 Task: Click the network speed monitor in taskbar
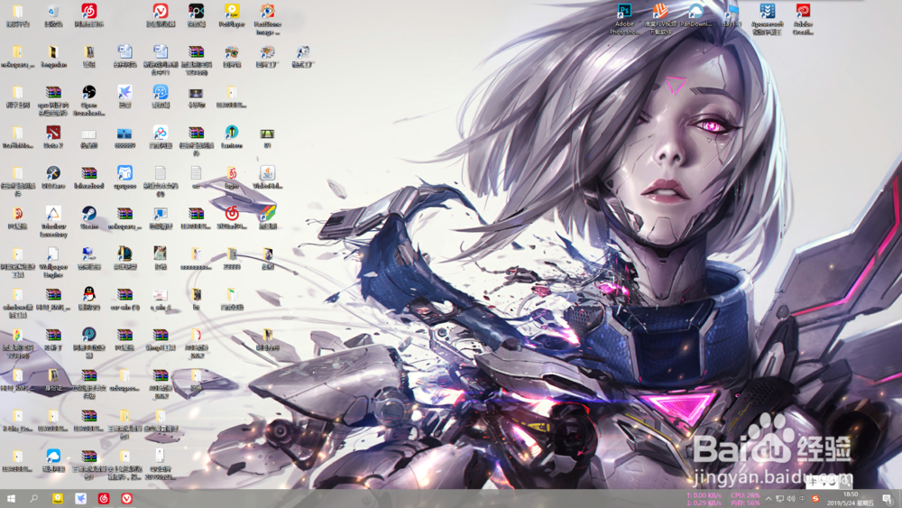point(704,499)
